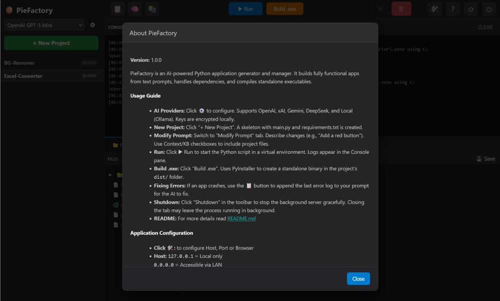500x301 pixels.
Task: Click the restart circular arrow icon
Action: click(470, 9)
